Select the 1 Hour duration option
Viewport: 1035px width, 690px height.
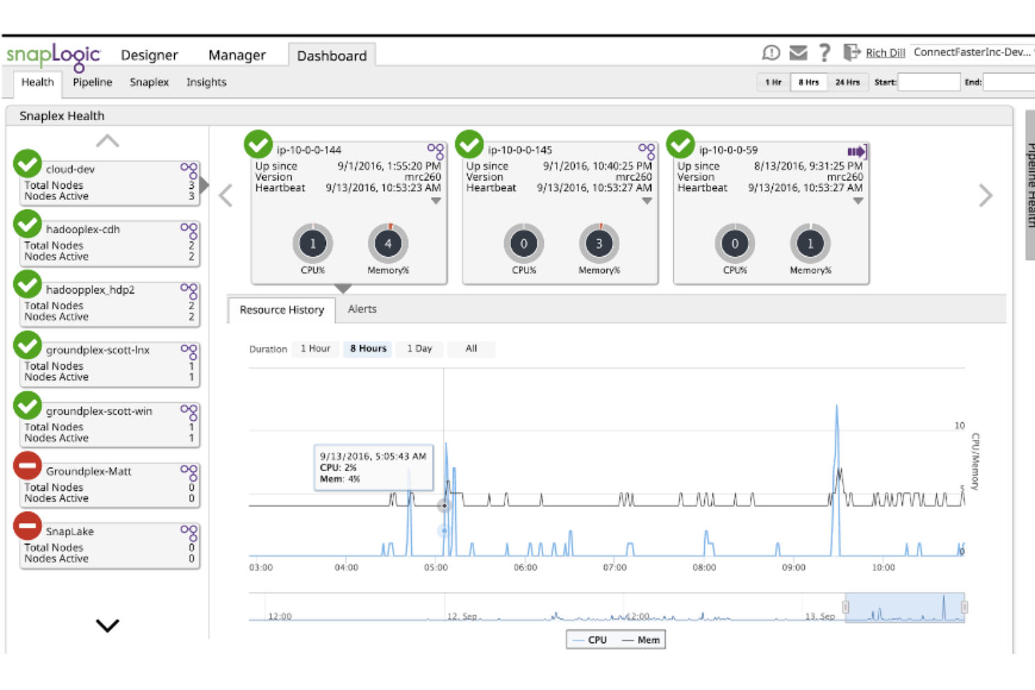coord(315,348)
